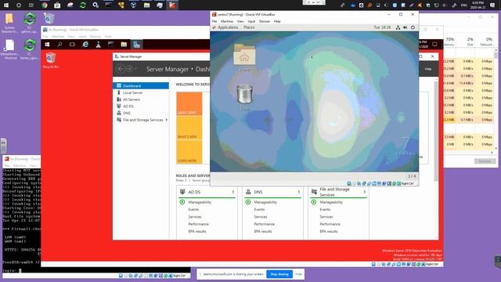Go back in Server Manager navigation
Screen dimensions: 501x282
point(121,69)
